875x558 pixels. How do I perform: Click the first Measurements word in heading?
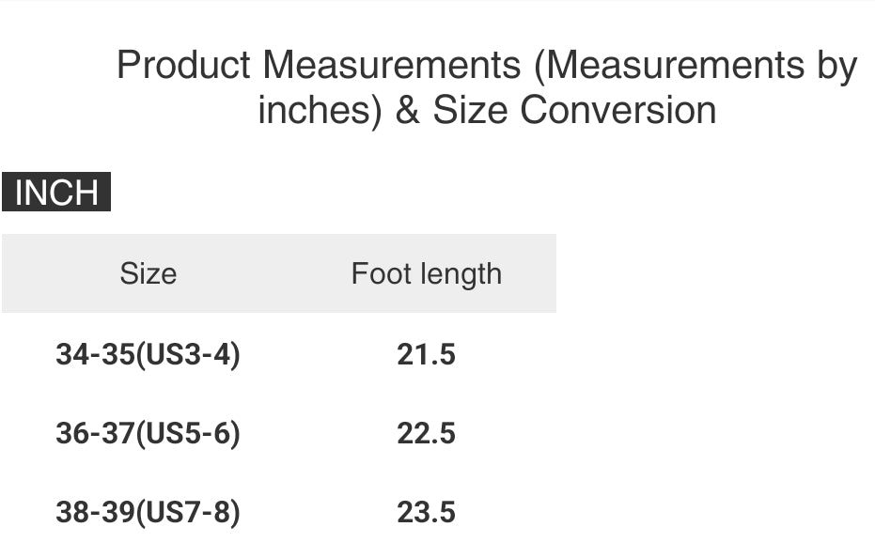click(x=391, y=66)
